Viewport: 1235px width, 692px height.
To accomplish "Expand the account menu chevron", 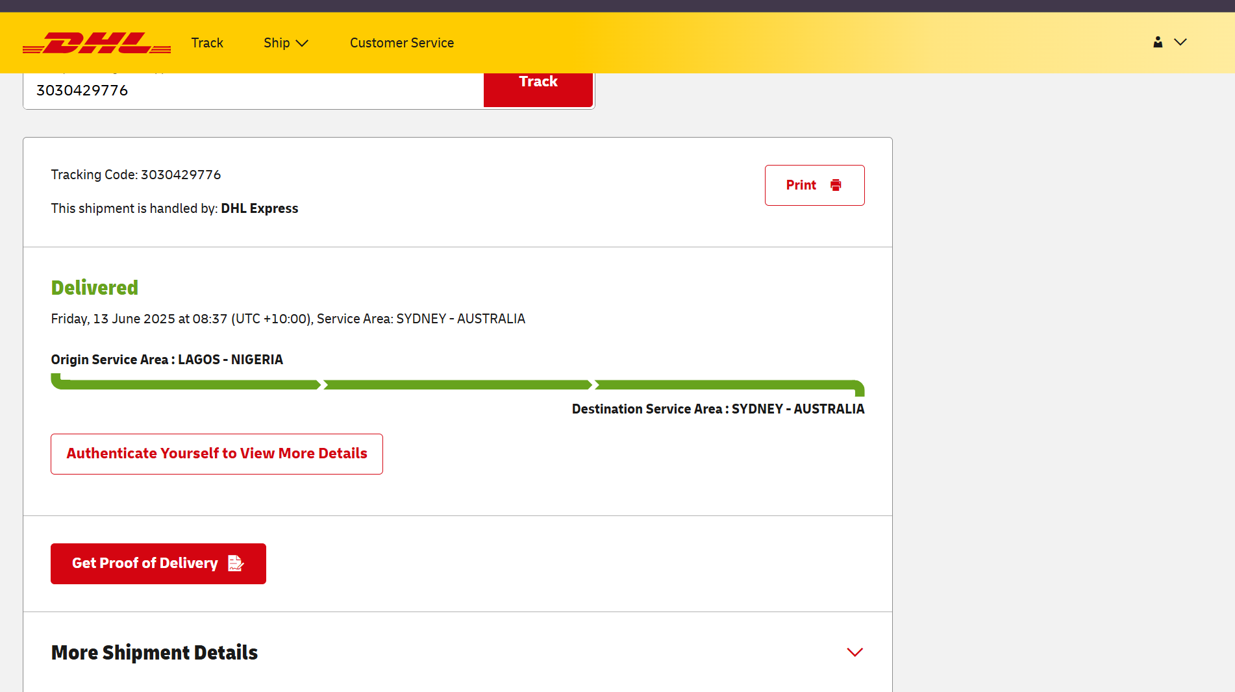I will (x=1180, y=42).
